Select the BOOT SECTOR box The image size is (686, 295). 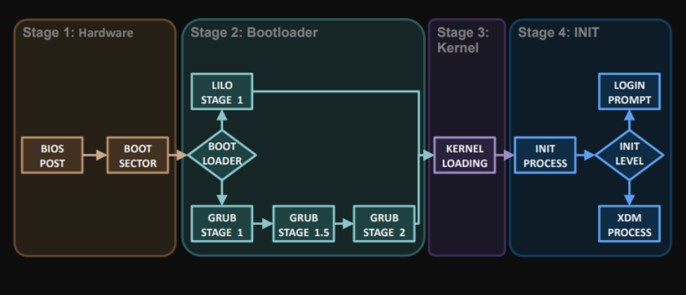pos(138,155)
